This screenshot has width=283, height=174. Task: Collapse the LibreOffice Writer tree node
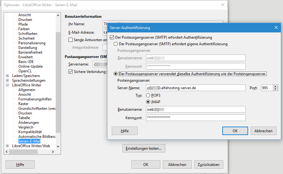click(7, 85)
